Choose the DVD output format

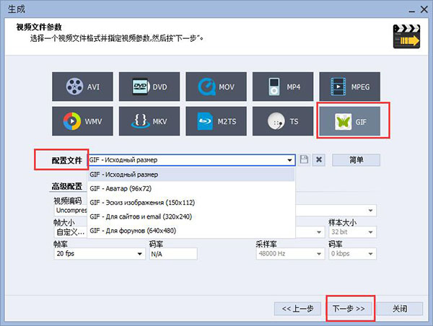coord(149,87)
